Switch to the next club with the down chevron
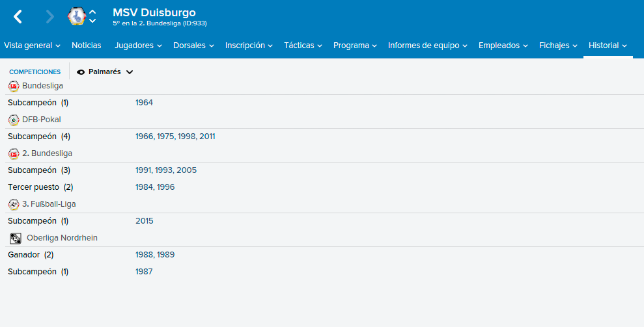Viewport: 644px width, 327px height. click(93, 21)
